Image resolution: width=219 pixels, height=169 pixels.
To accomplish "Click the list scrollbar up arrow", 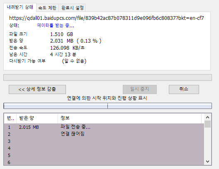I will click(x=207, y=117).
